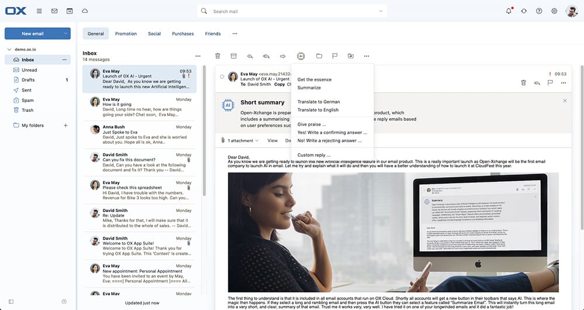Click the Reply all icon in toolbar
This screenshot has height=310, width=584.
point(266,56)
